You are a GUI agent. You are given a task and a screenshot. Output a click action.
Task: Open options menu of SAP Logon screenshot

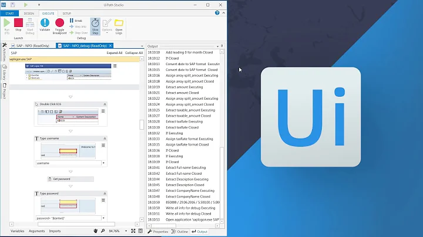pos(115,66)
